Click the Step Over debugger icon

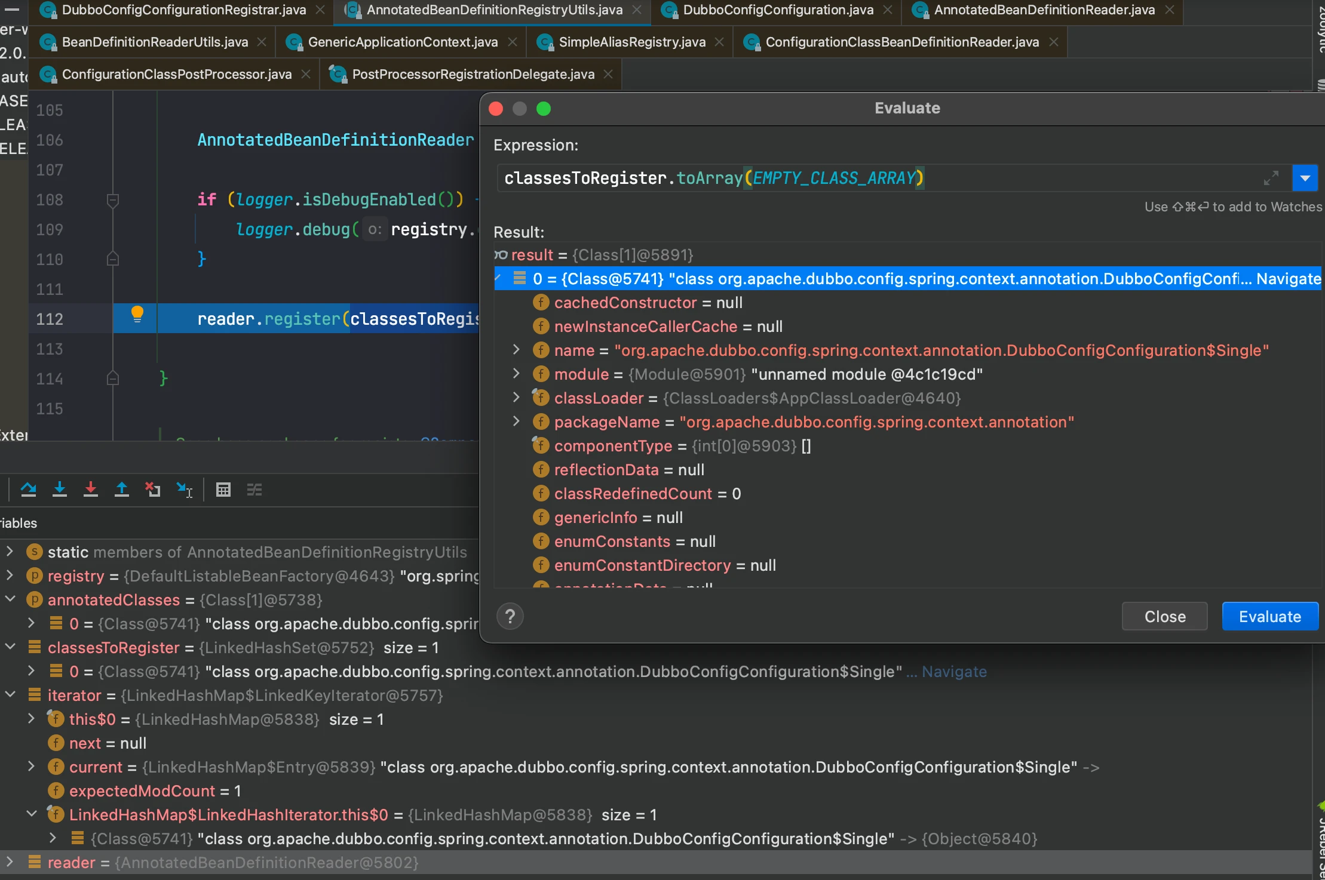coord(28,490)
